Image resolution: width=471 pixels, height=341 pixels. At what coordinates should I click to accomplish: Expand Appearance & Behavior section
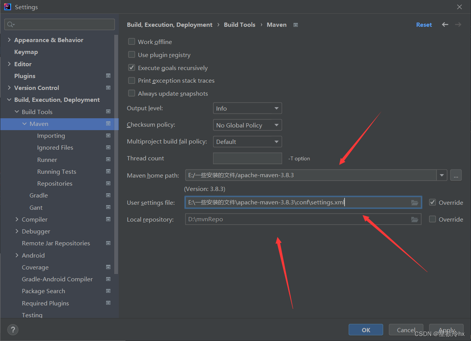[x=9, y=40]
